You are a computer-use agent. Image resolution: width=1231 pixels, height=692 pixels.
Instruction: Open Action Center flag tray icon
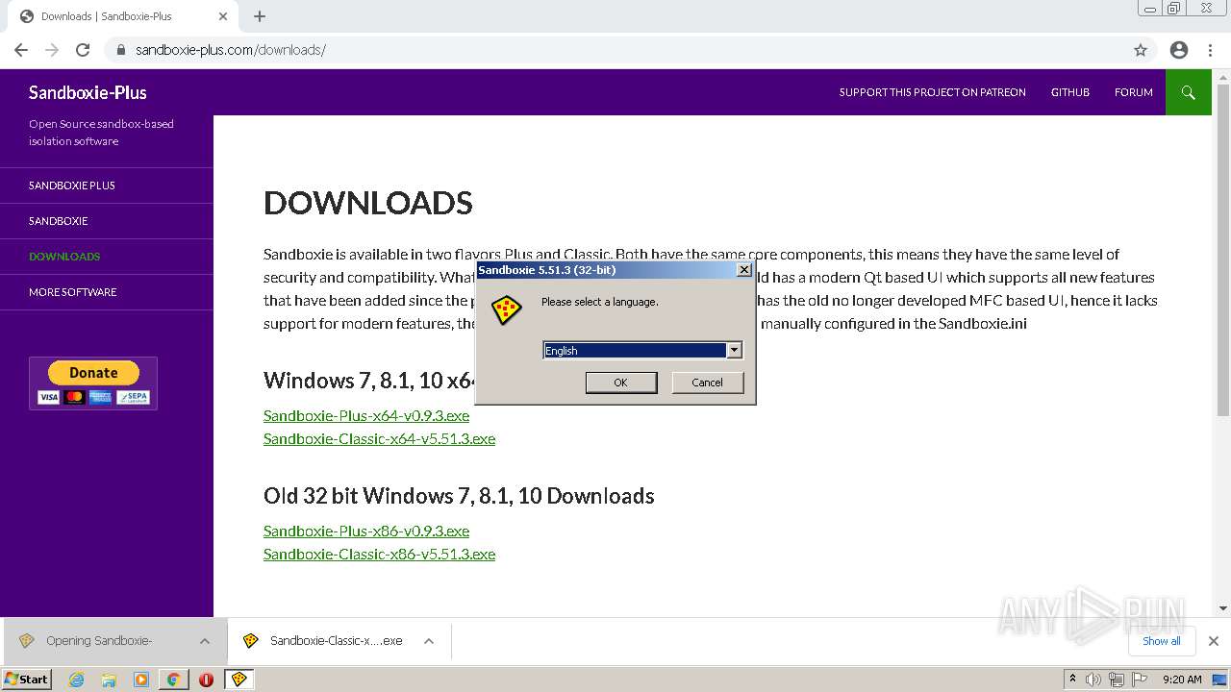click(x=1140, y=680)
